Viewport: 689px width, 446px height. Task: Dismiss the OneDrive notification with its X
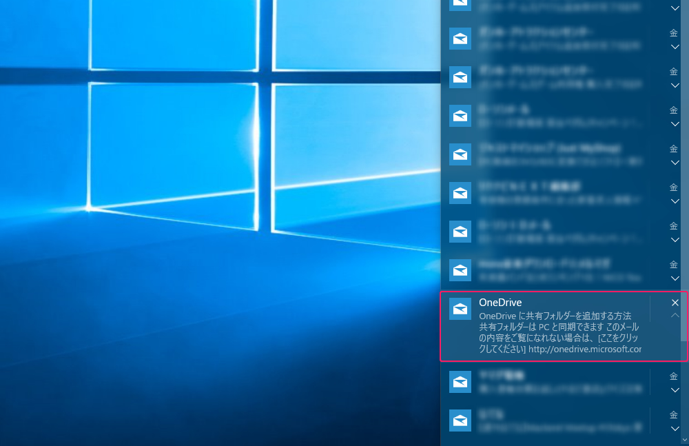pyautogui.click(x=675, y=303)
